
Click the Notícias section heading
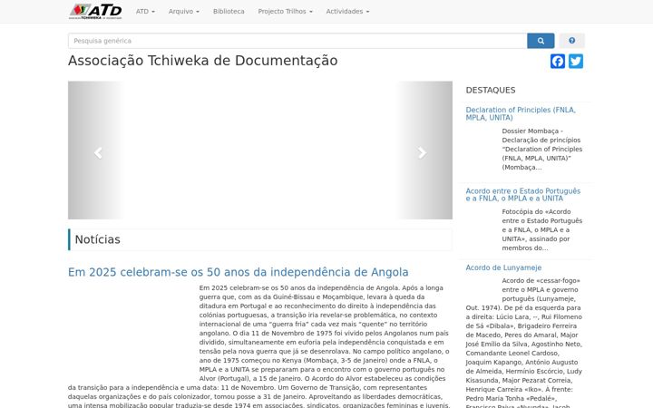point(97,239)
